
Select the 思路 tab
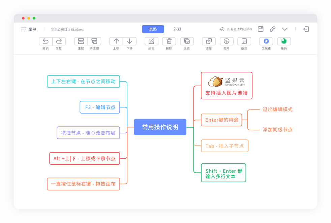click(x=153, y=29)
